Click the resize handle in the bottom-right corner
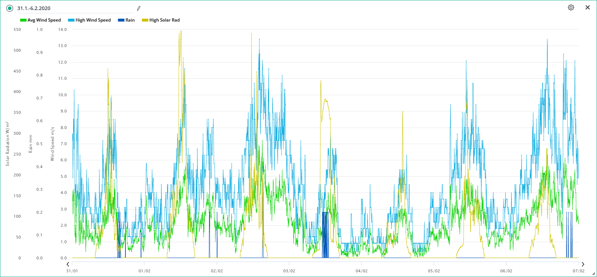Screen dimensions: 597x277 point(593,273)
